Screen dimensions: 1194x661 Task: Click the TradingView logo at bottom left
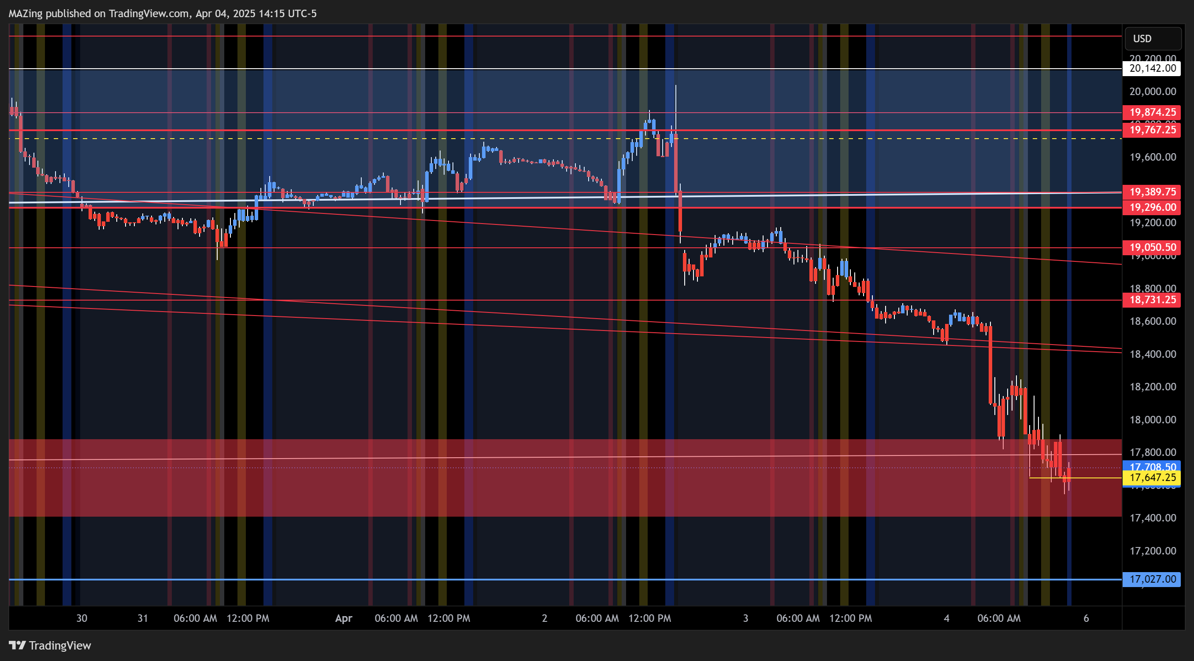[x=50, y=645]
